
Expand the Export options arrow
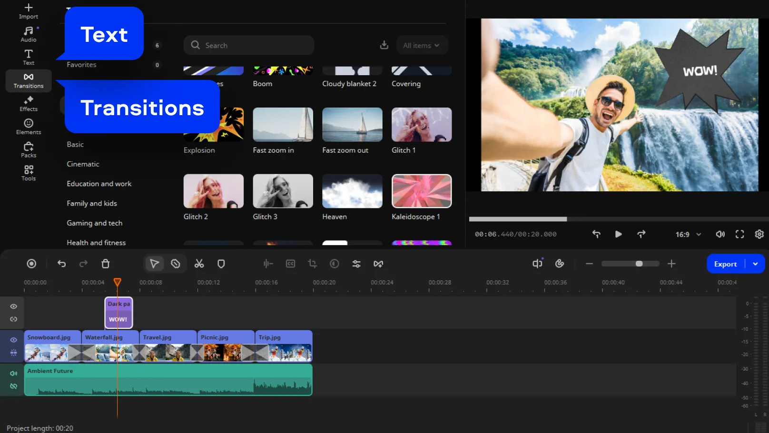755,264
